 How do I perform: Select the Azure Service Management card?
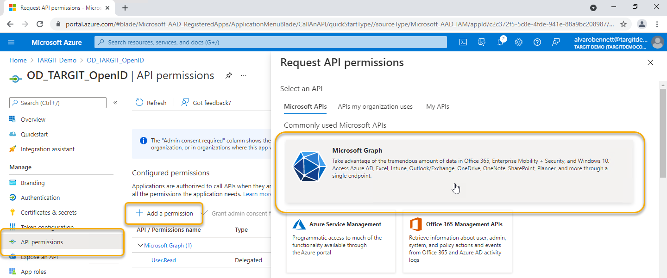pos(341,242)
